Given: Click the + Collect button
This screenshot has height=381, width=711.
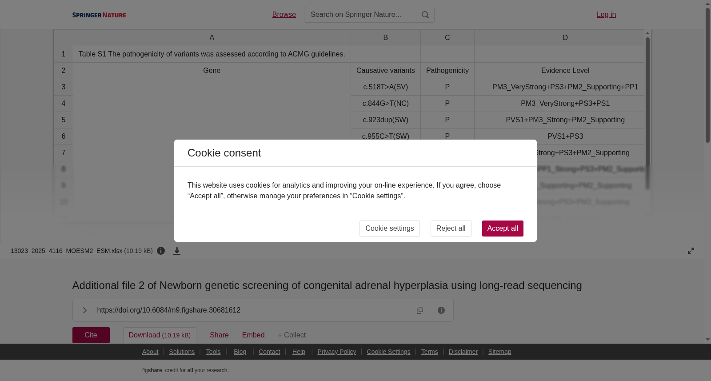Looking at the screenshot, I should (292, 335).
